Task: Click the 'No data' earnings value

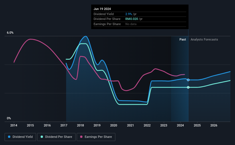Action: click(x=131, y=24)
